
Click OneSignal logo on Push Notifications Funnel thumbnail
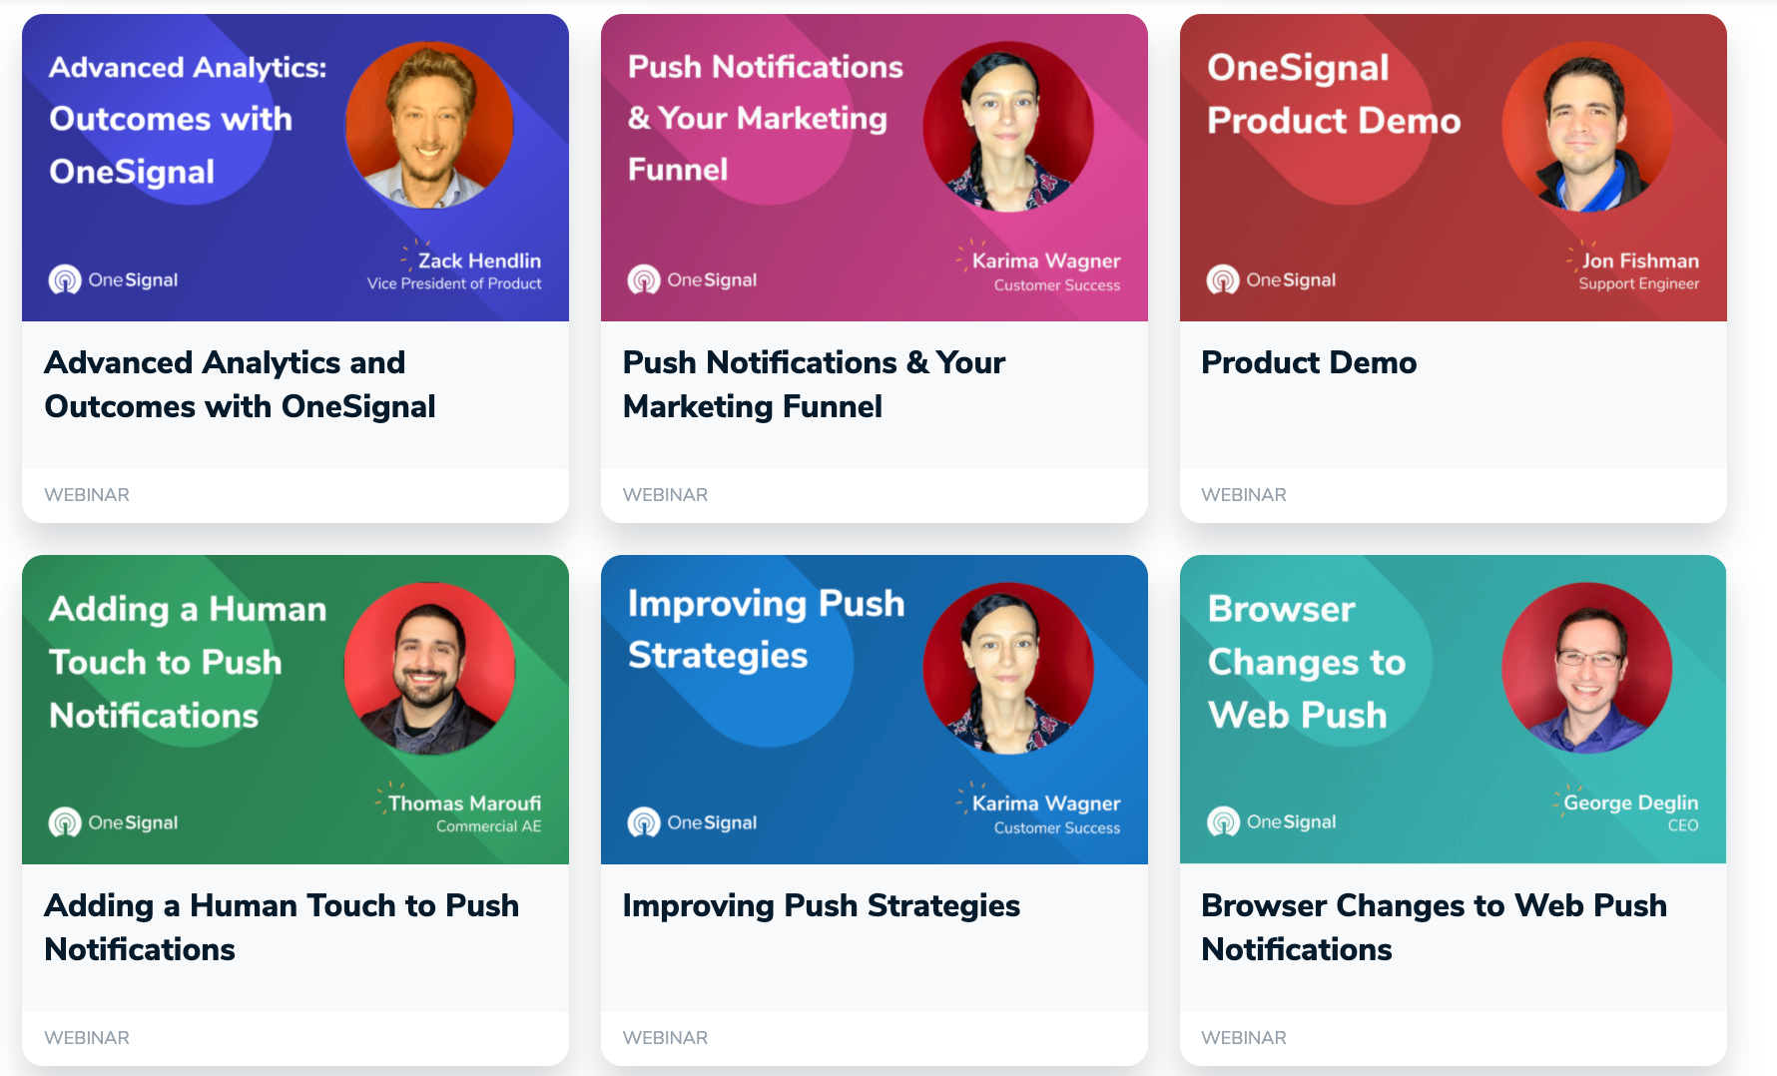(x=692, y=279)
